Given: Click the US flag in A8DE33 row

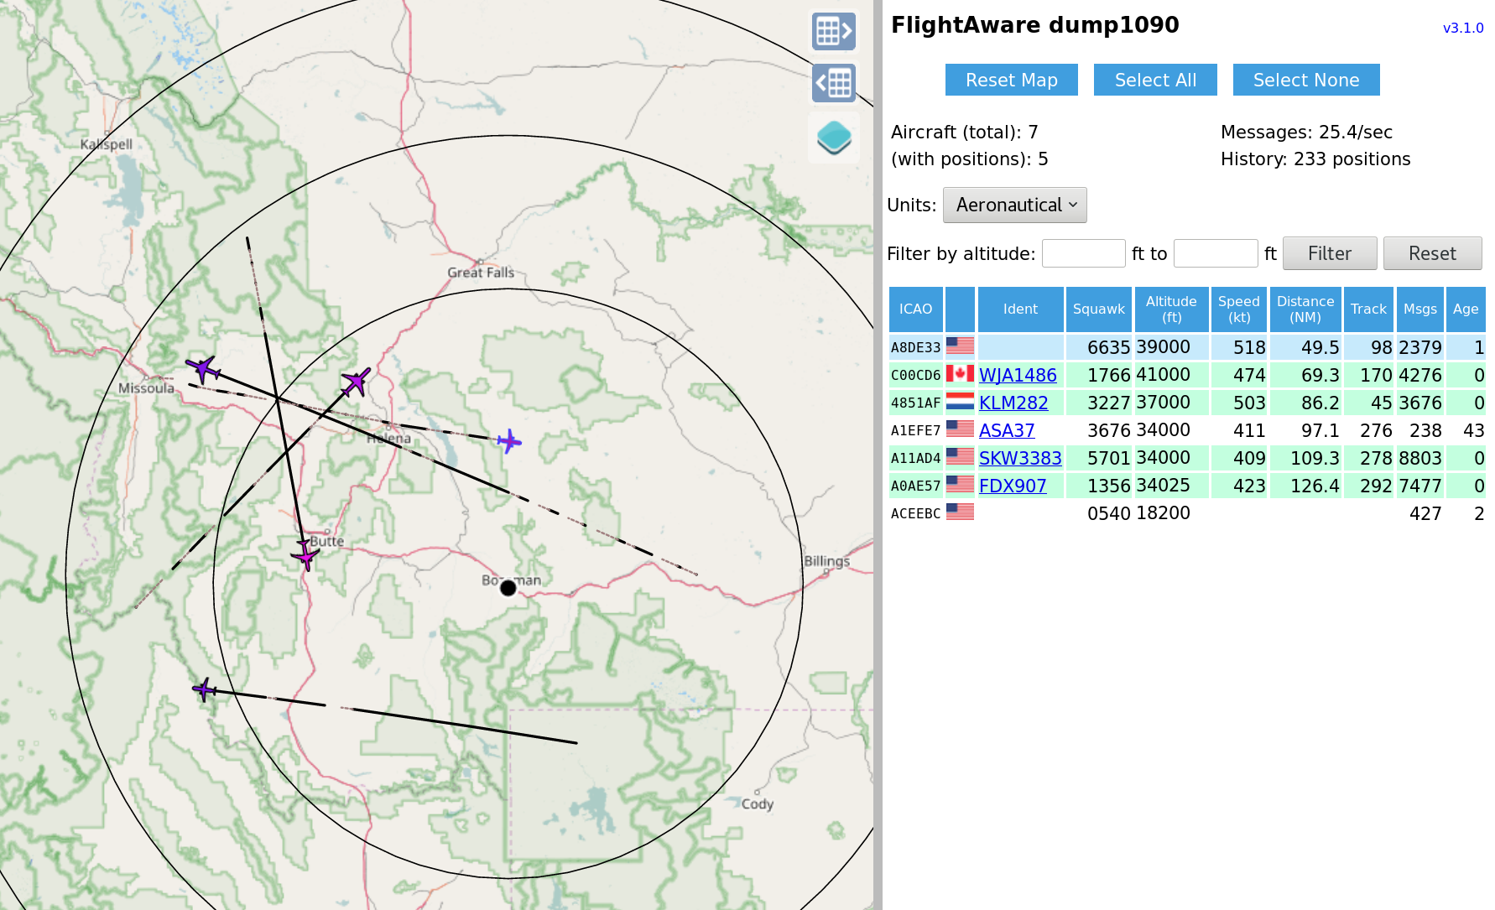Looking at the screenshot, I should coord(960,346).
